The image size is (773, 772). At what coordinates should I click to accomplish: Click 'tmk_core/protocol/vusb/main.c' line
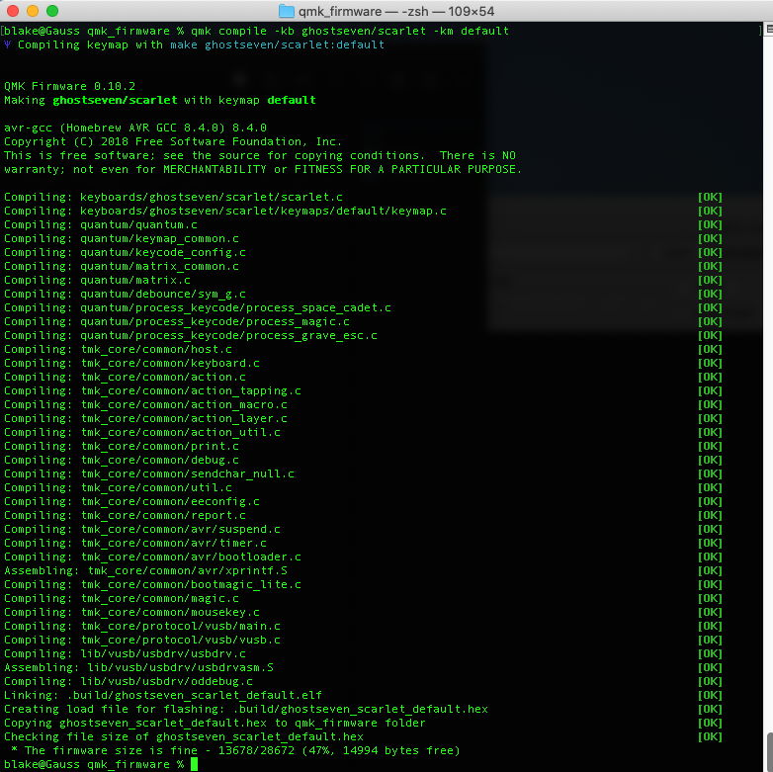(x=142, y=625)
